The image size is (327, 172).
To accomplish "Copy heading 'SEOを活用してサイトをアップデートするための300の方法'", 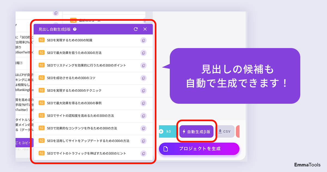I will click(144, 141).
